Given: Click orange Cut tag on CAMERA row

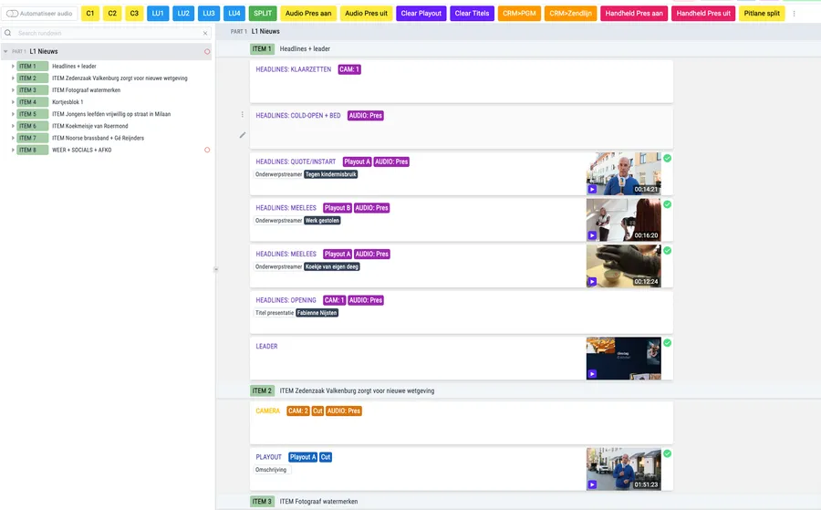Looking at the screenshot, I should [317, 411].
